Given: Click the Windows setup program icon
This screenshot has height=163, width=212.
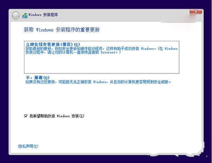Looking at the screenshot, I should [25, 16].
